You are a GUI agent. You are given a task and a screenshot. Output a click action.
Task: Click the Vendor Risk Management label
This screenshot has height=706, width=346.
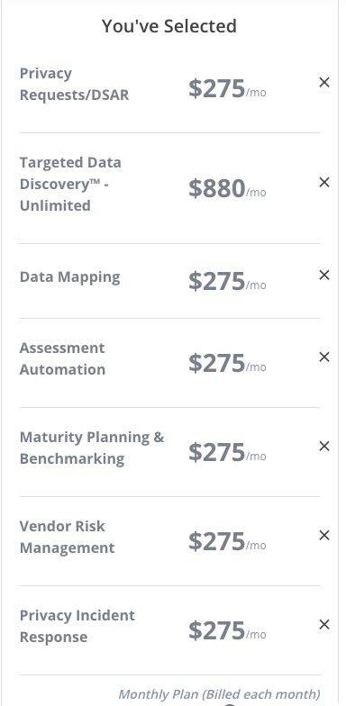[67, 537]
